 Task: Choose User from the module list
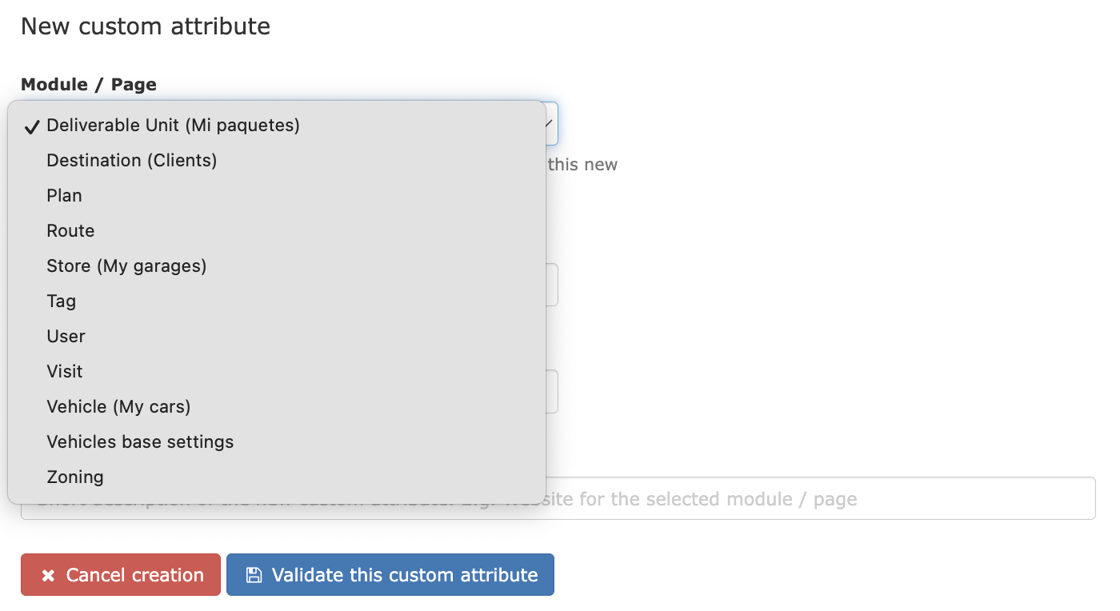coord(66,337)
